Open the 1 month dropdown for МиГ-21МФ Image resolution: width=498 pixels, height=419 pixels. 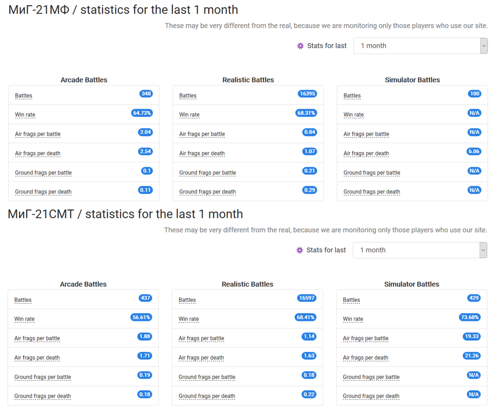click(420, 46)
